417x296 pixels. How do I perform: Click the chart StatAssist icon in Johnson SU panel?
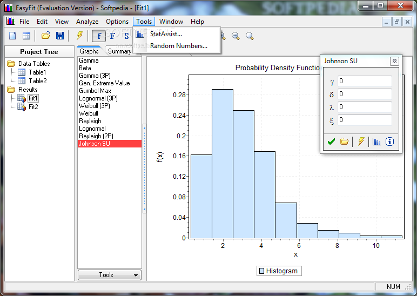[376, 142]
